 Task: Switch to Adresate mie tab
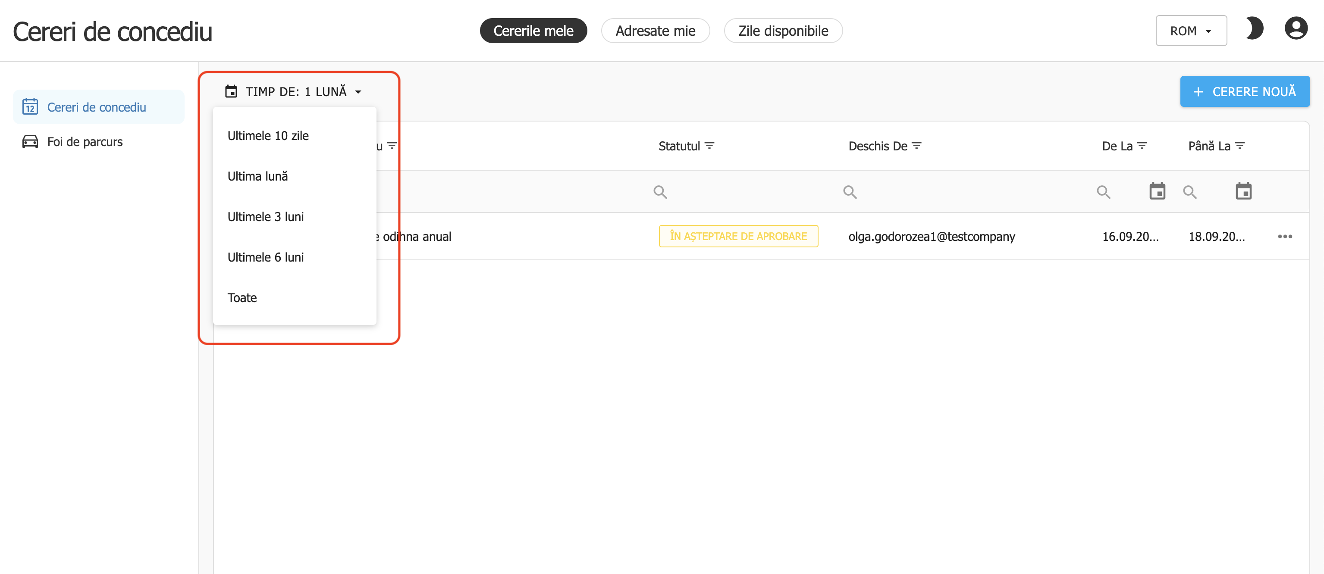[x=655, y=31]
